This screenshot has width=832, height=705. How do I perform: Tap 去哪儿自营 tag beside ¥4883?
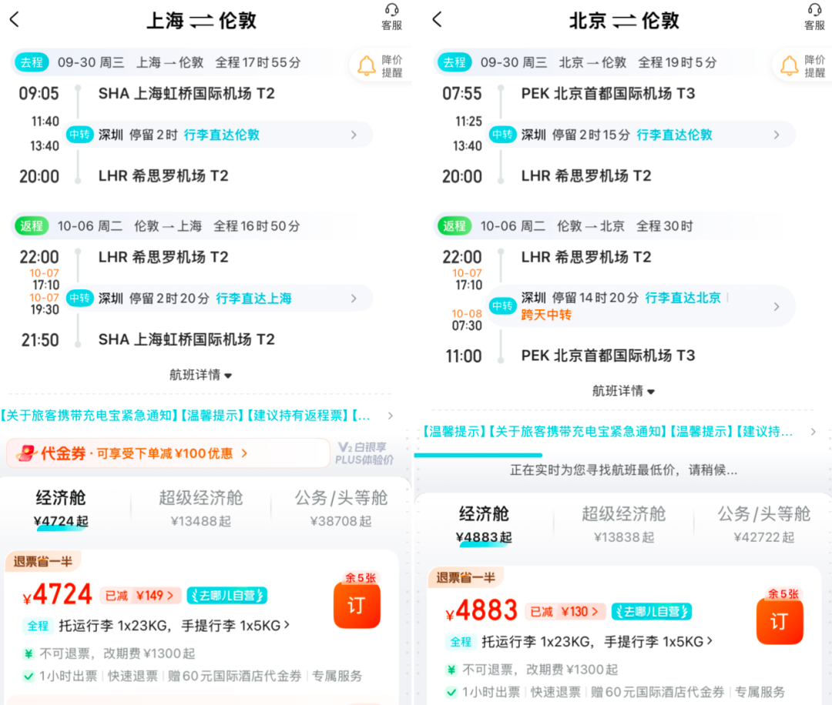point(652,612)
